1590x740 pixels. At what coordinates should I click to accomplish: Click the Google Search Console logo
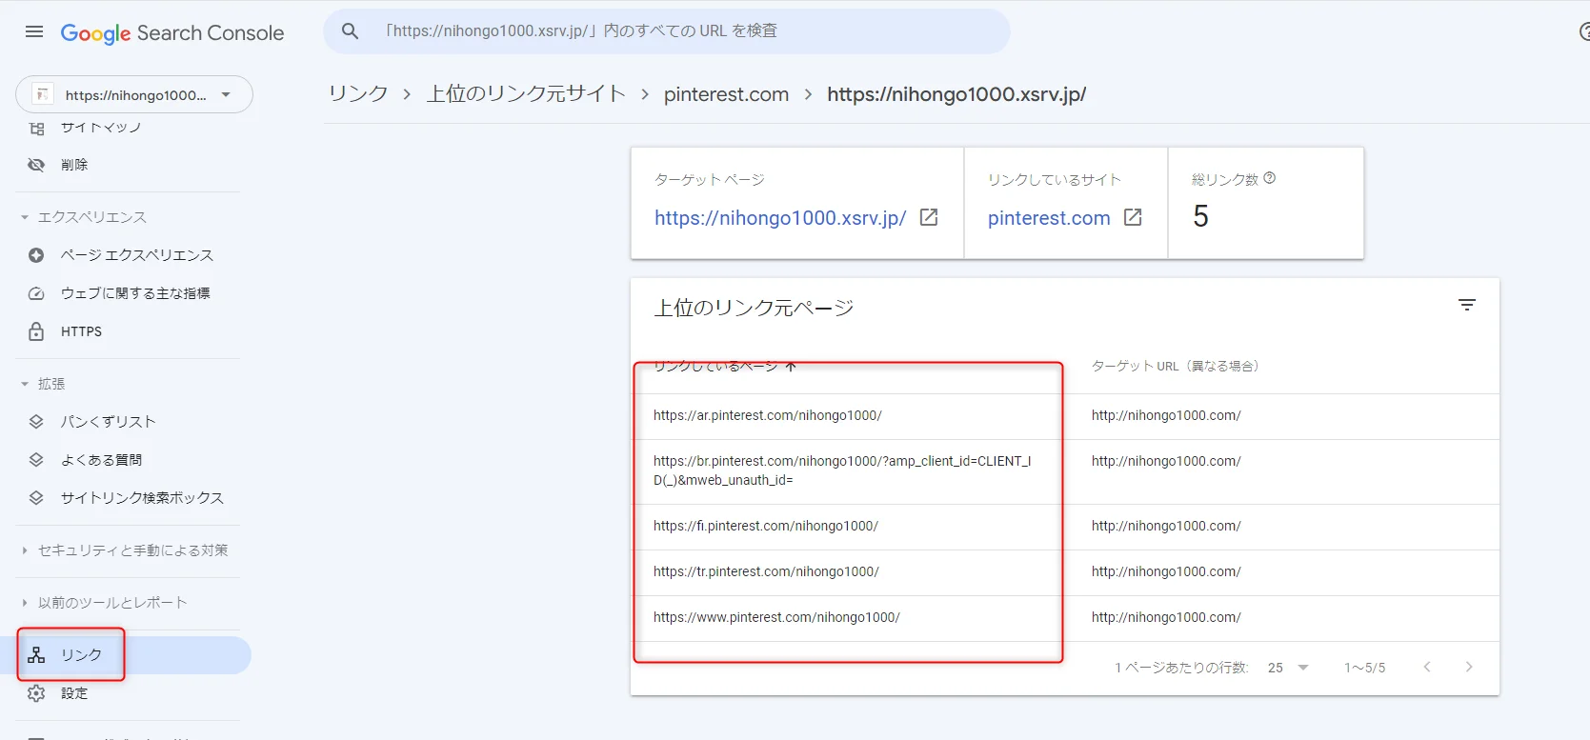pyautogui.click(x=172, y=32)
